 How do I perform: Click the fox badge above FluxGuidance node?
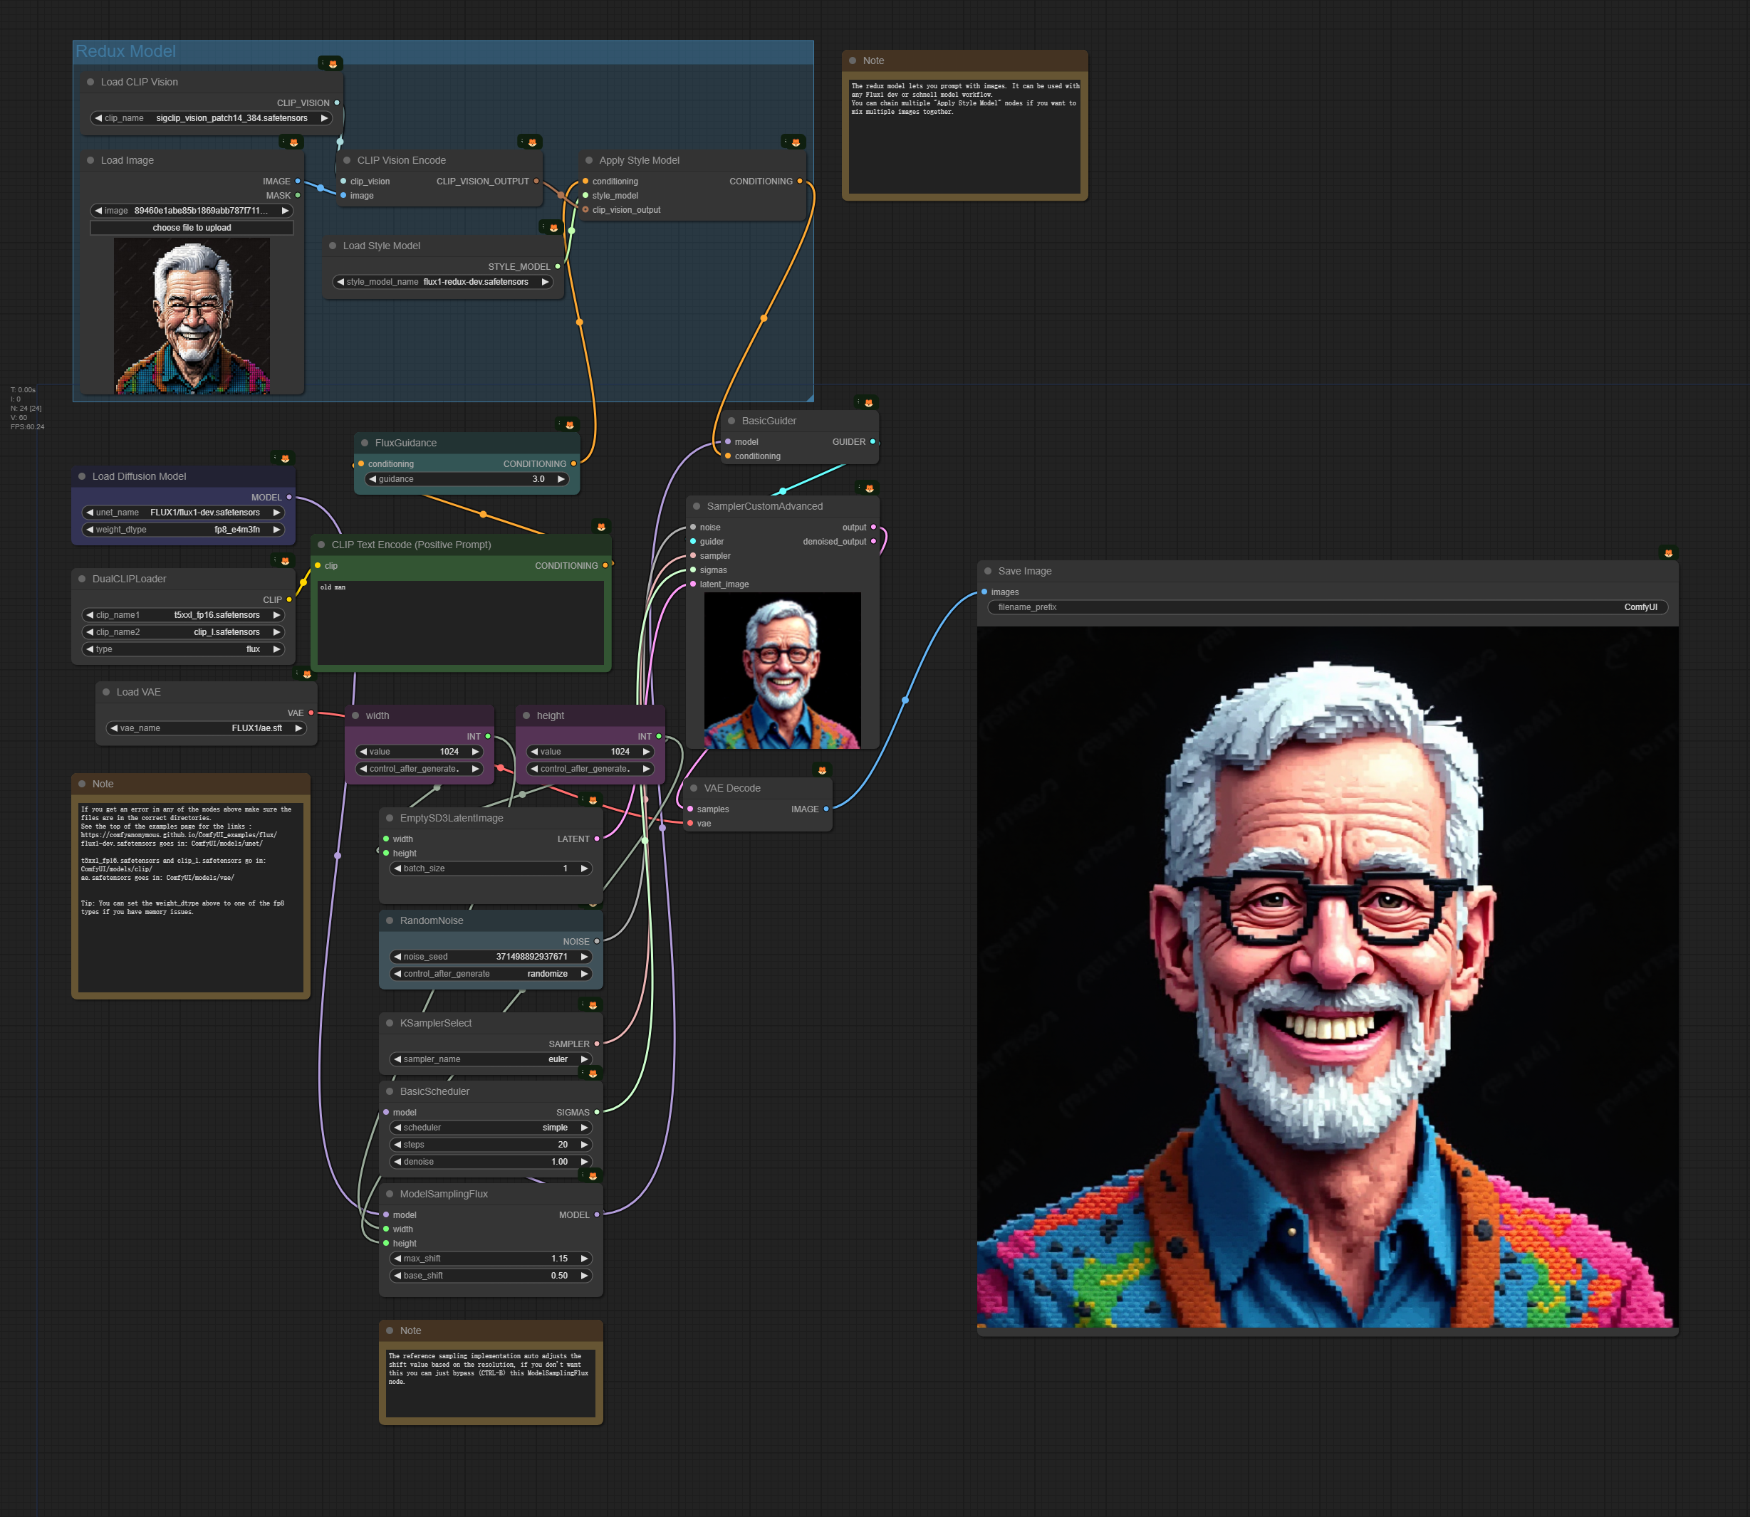(569, 425)
